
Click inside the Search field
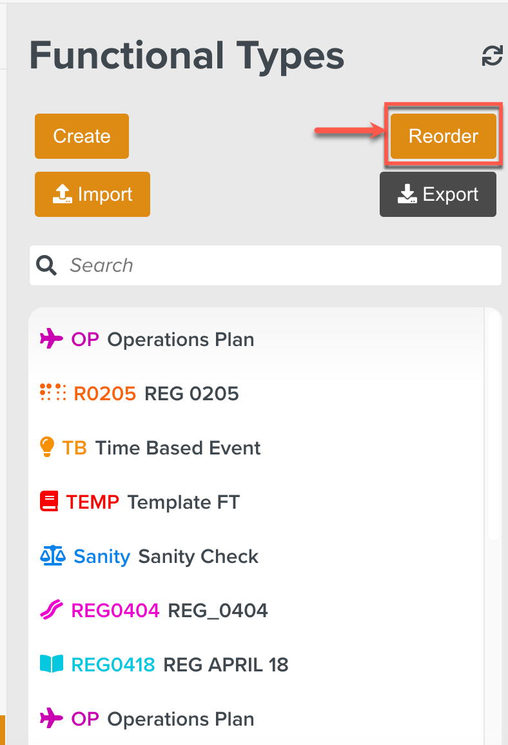193,265
